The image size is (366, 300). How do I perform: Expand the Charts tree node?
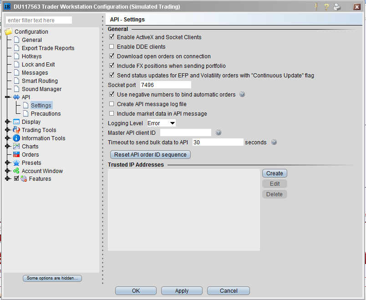pyautogui.click(x=8, y=146)
